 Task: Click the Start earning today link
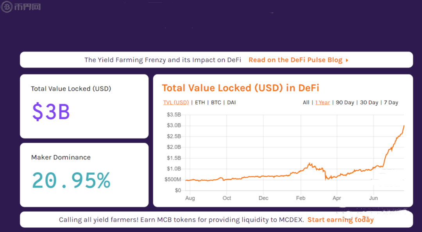pyautogui.click(x=340, y=220)
